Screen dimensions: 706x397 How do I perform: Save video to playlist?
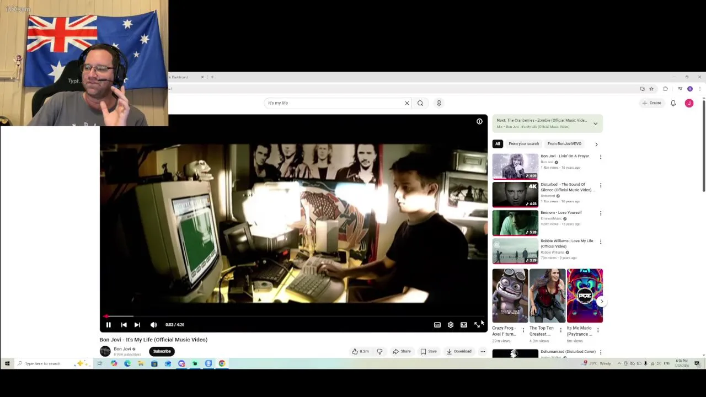tap(429, 351)
